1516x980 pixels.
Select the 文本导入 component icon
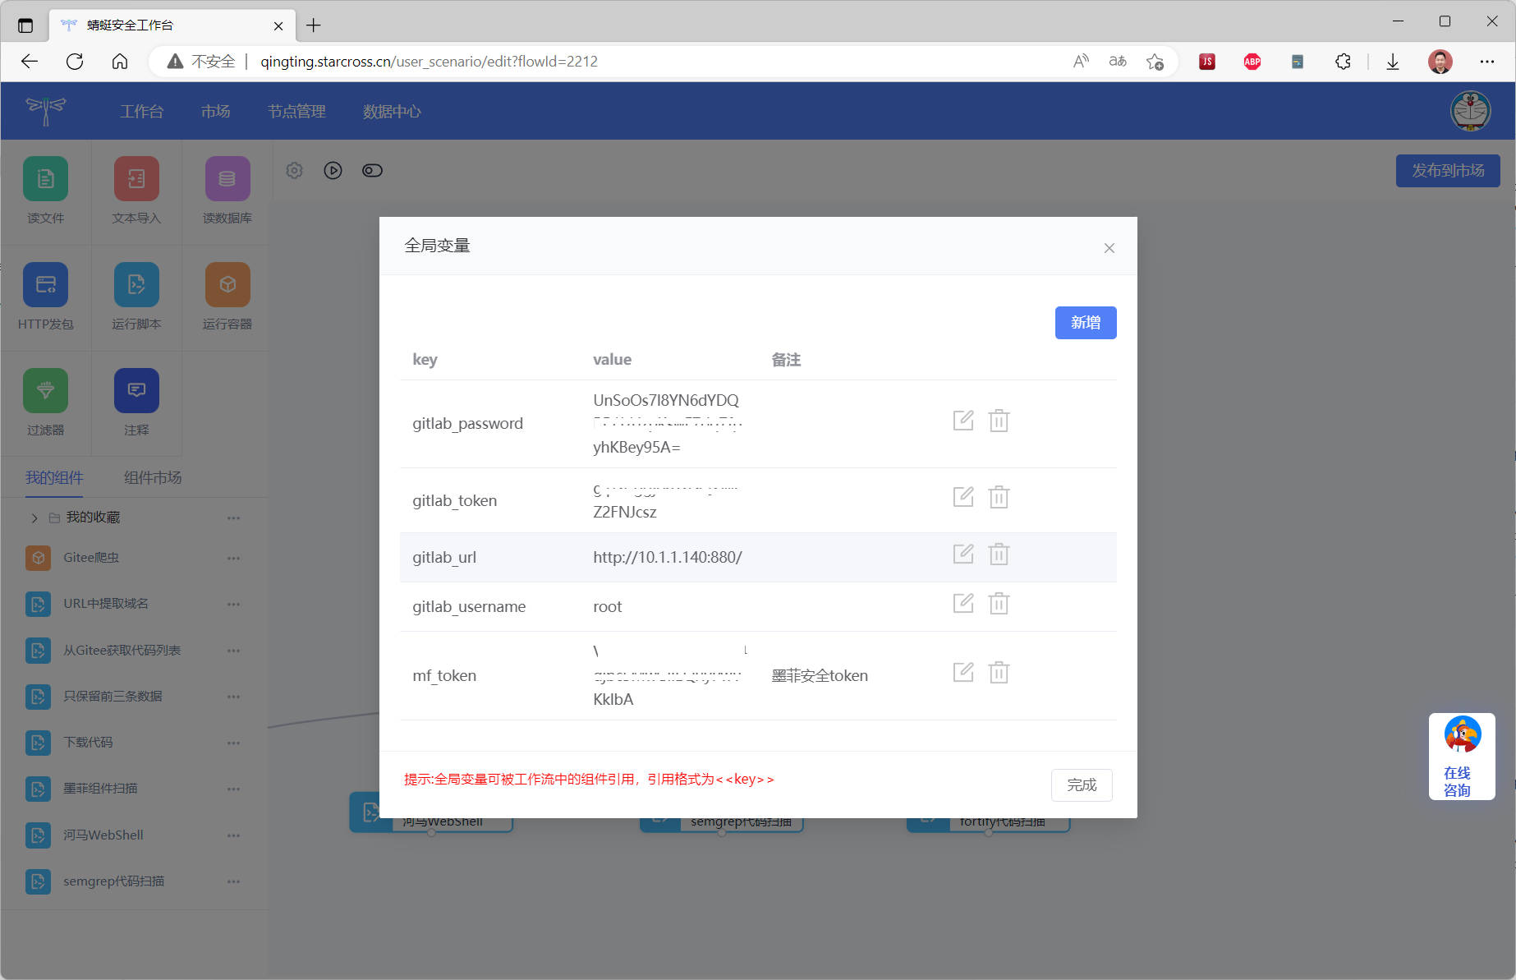[x=136, y=178]
